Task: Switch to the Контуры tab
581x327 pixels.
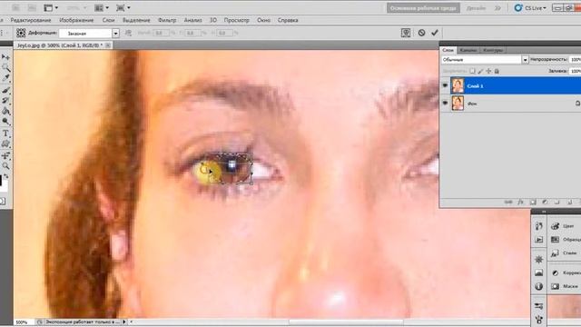Action: [493, 50]
